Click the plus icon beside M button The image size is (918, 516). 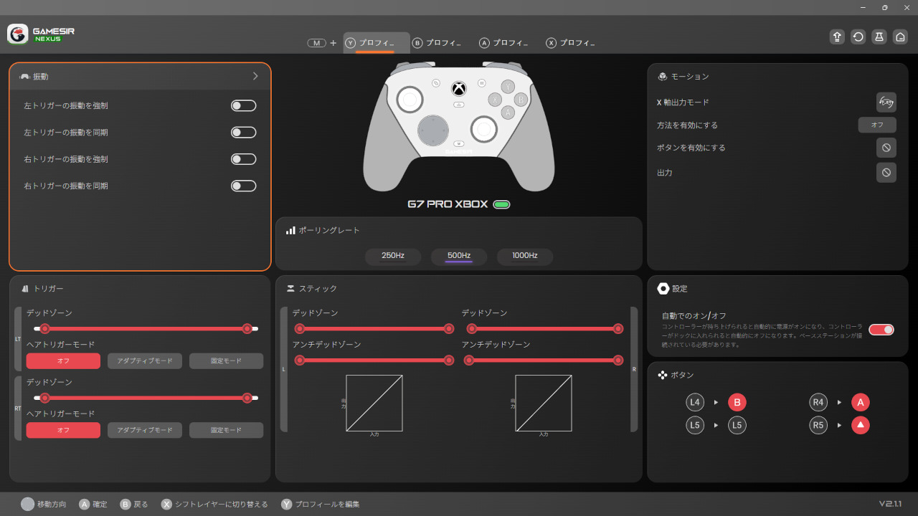pyautogui.click(x=333, y=43)
